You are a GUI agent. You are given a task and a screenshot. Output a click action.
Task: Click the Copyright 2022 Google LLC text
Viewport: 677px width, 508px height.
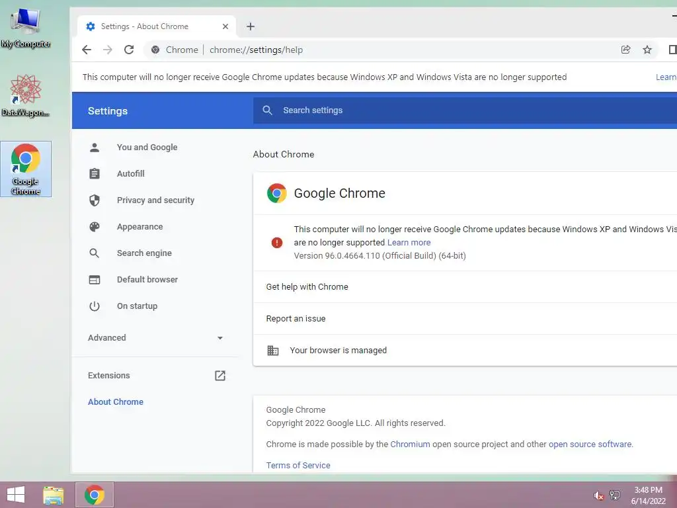(x=355, y=423)
